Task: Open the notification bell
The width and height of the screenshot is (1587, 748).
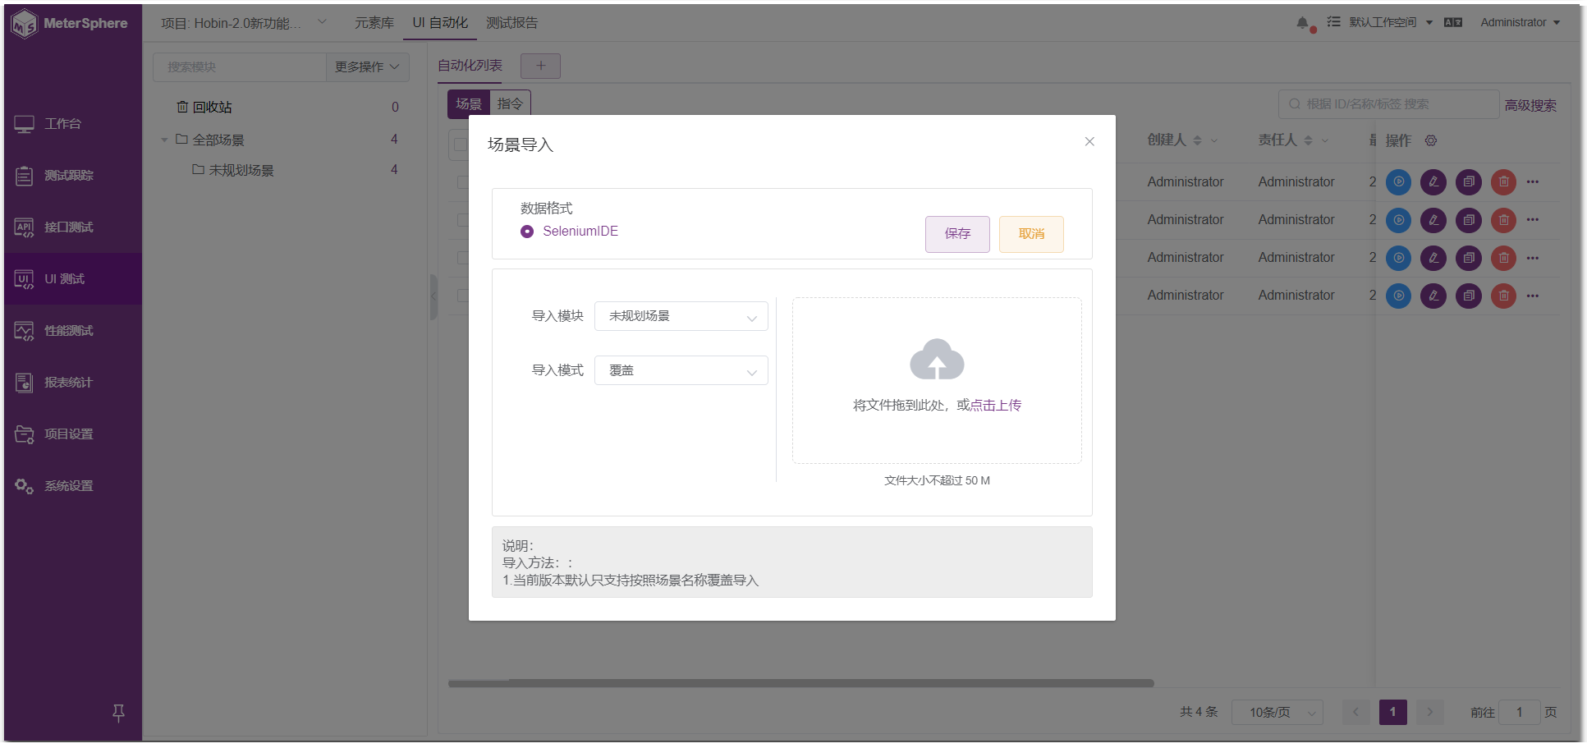Action: click(1303, 23)
